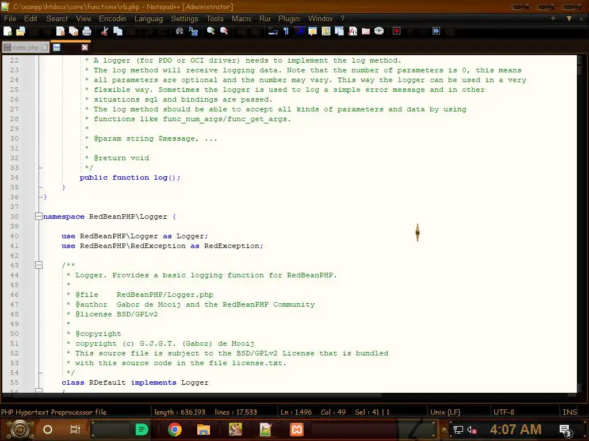Open the Document List panel icon
Screen dimensions: 589x441
pyautogui.click(x=339, y=31)
